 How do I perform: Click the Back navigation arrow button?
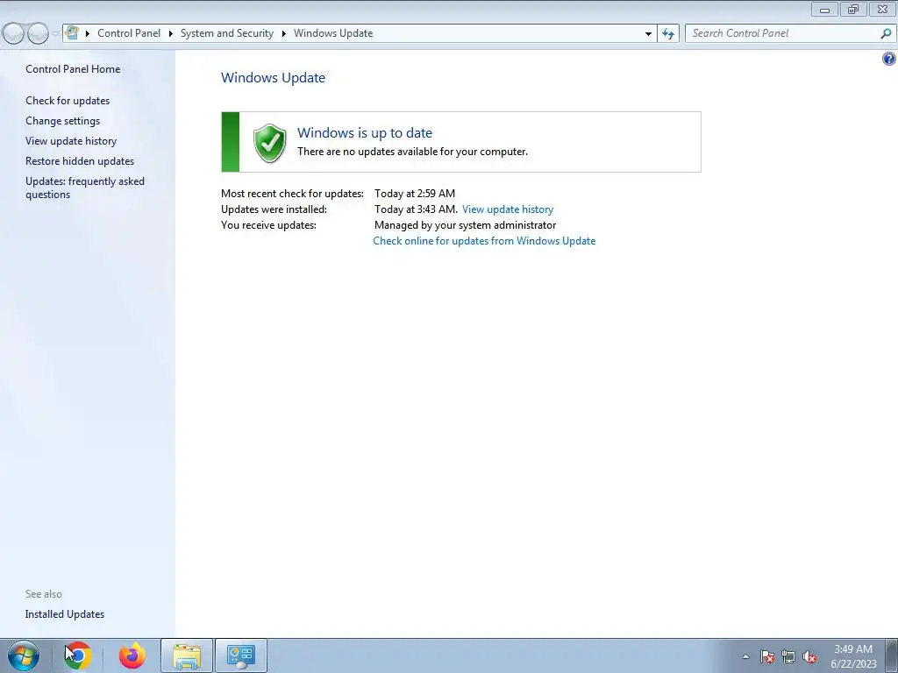tap(13, 33)
